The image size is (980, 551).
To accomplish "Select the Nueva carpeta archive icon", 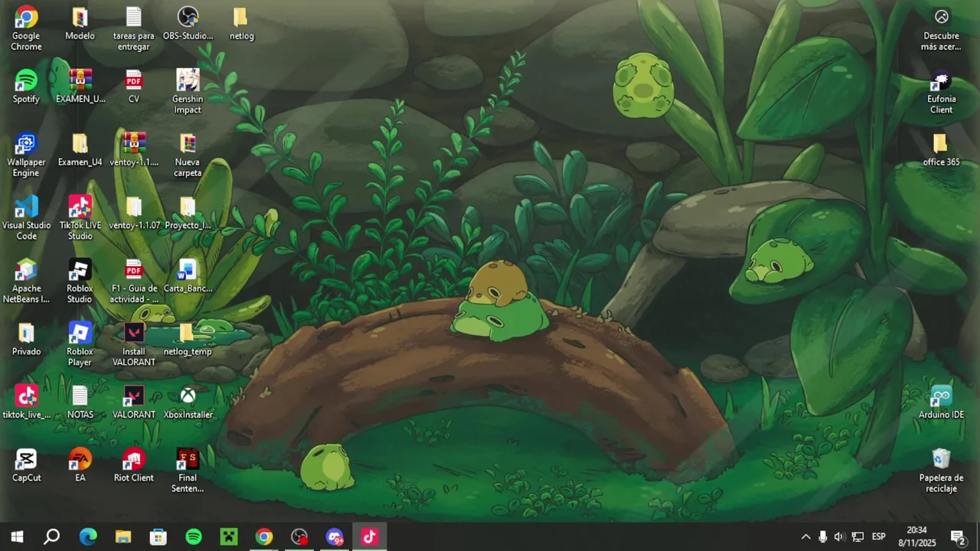I will click(x=188, y=155).
